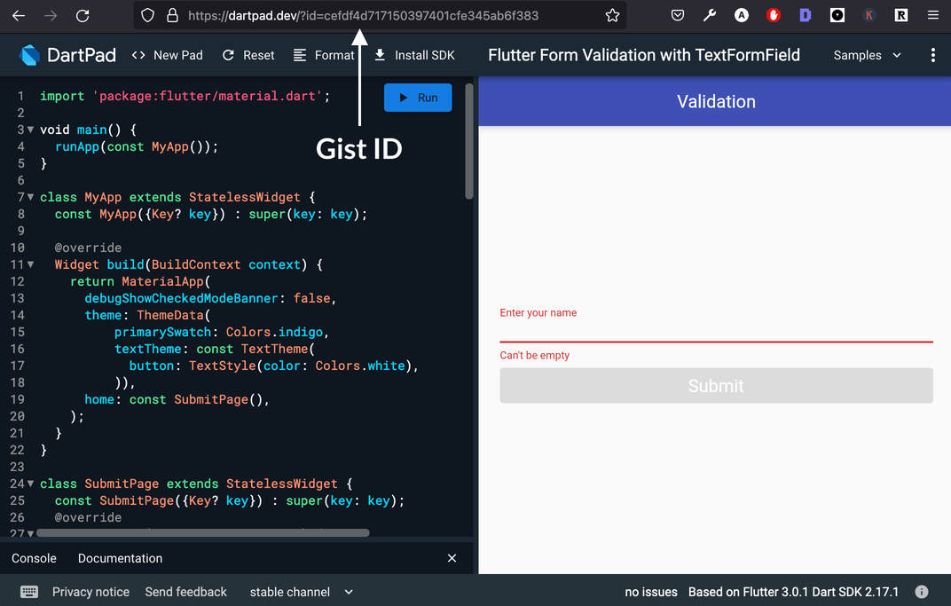Click the Flutter 3.0.1 Dart SDK version text
The image size is (951, 606).
click(x=793, y=592)
